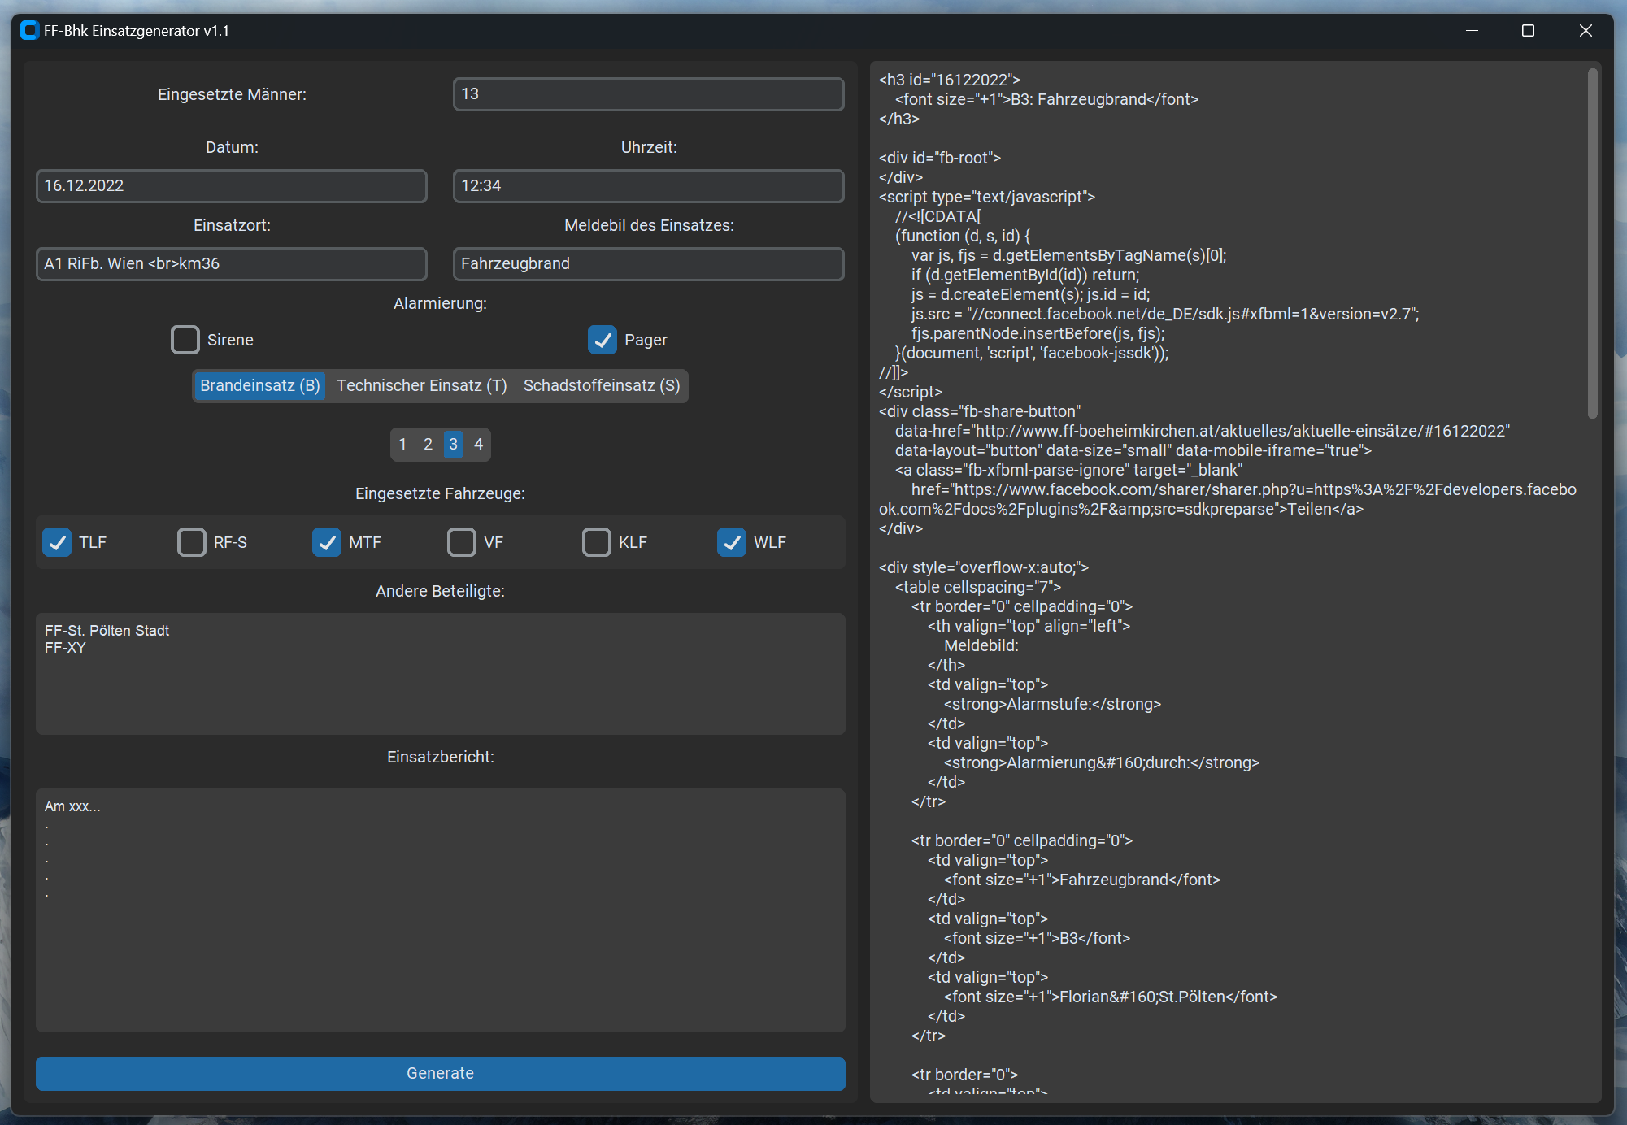
Task: Uncheck the MTF vehicle checkbox
Action: point(327,542)
